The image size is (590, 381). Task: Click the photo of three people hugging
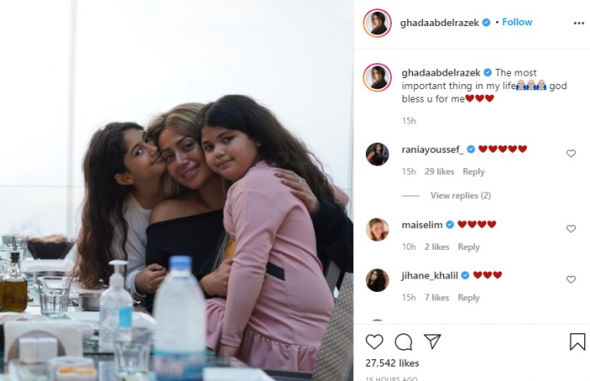(x=177, y=191)
